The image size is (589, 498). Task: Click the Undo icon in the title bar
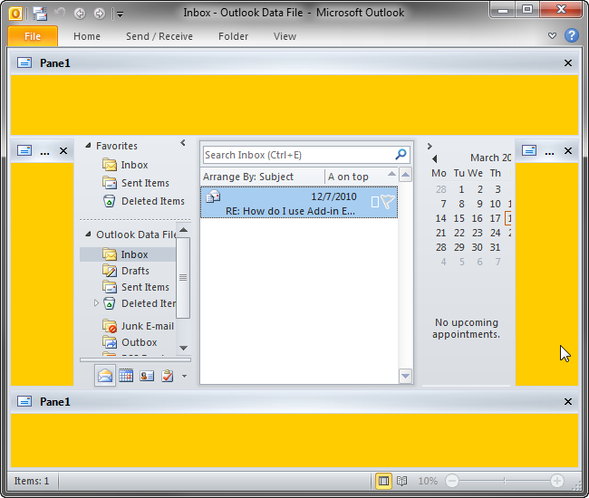(60, 14)
